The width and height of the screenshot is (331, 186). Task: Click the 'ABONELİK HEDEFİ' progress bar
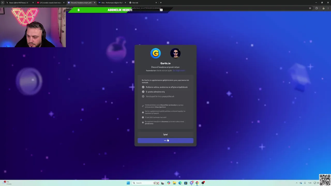120,10
